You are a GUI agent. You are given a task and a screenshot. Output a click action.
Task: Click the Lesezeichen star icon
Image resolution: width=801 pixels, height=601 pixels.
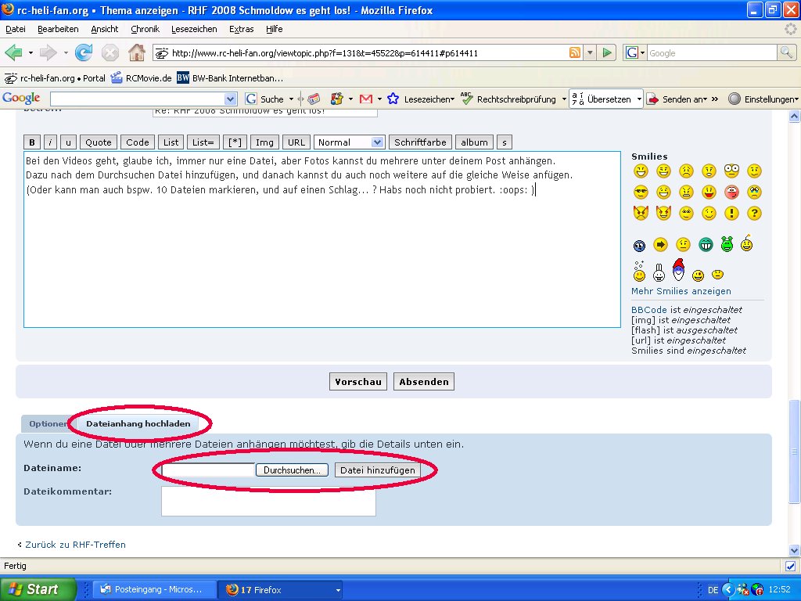[x=393, y=99]
